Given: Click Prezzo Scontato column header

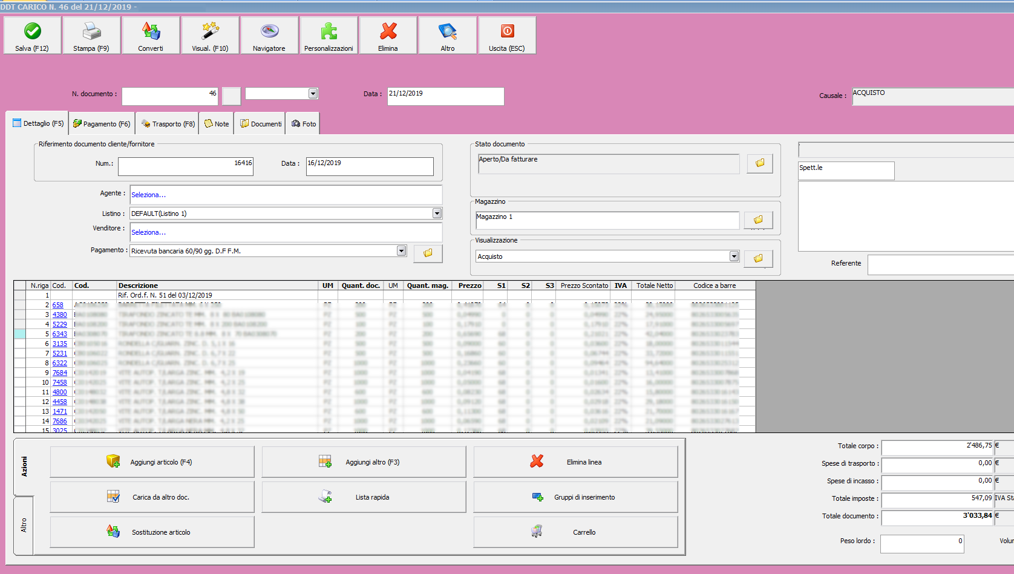Looking at the screenshot, I should pos(584,285).
